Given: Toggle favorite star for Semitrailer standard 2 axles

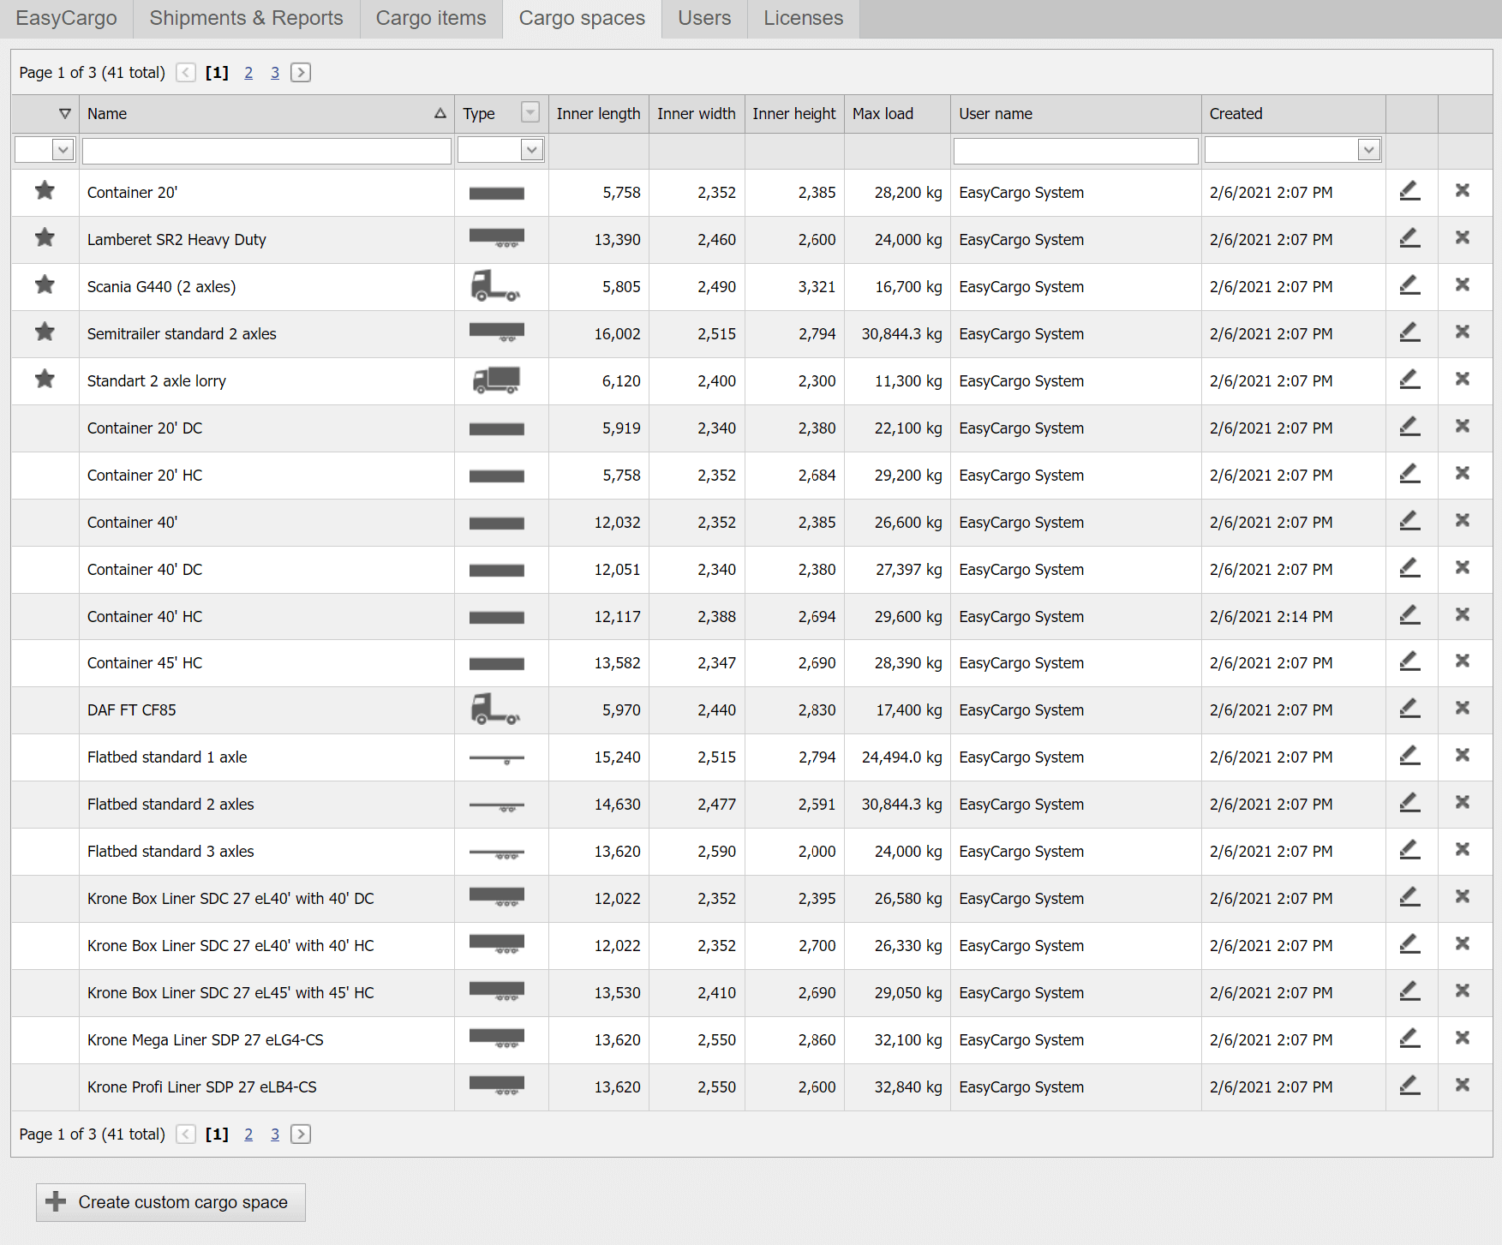Looking at the screenshot, I should (x=45, y=332).
